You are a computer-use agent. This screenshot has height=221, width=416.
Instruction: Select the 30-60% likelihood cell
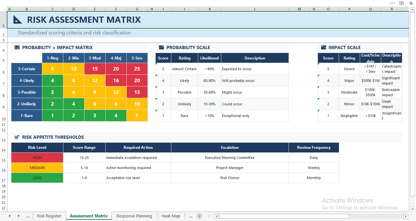[x=210, y=92]
